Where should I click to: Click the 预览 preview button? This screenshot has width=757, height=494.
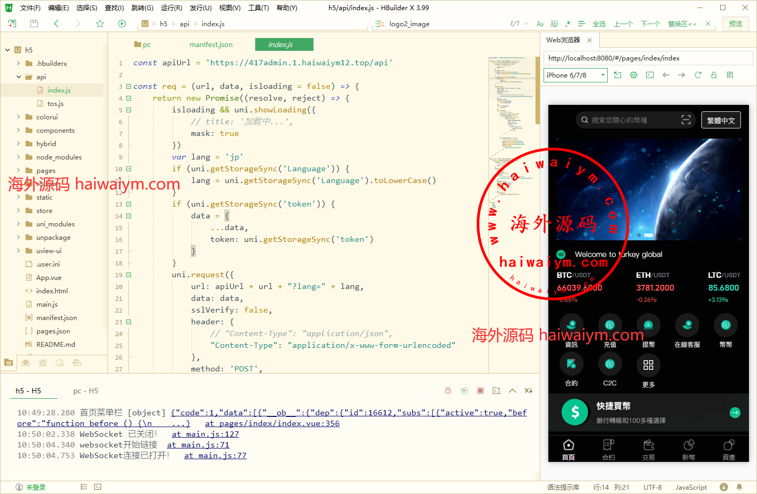[736, 24]
